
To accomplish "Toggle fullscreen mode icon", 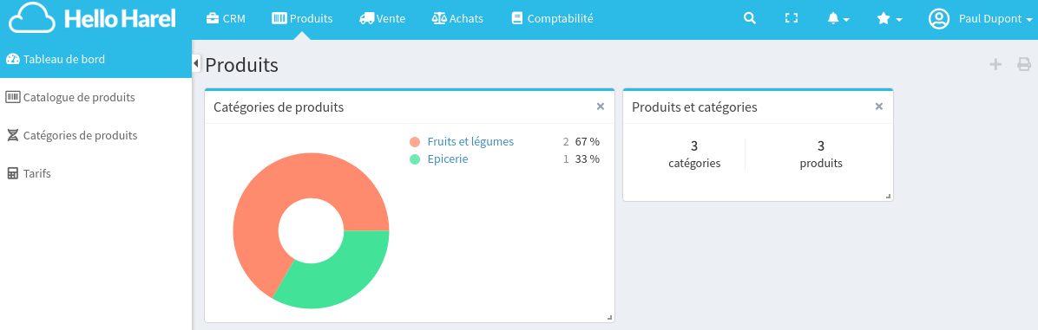I will point(791,18).
